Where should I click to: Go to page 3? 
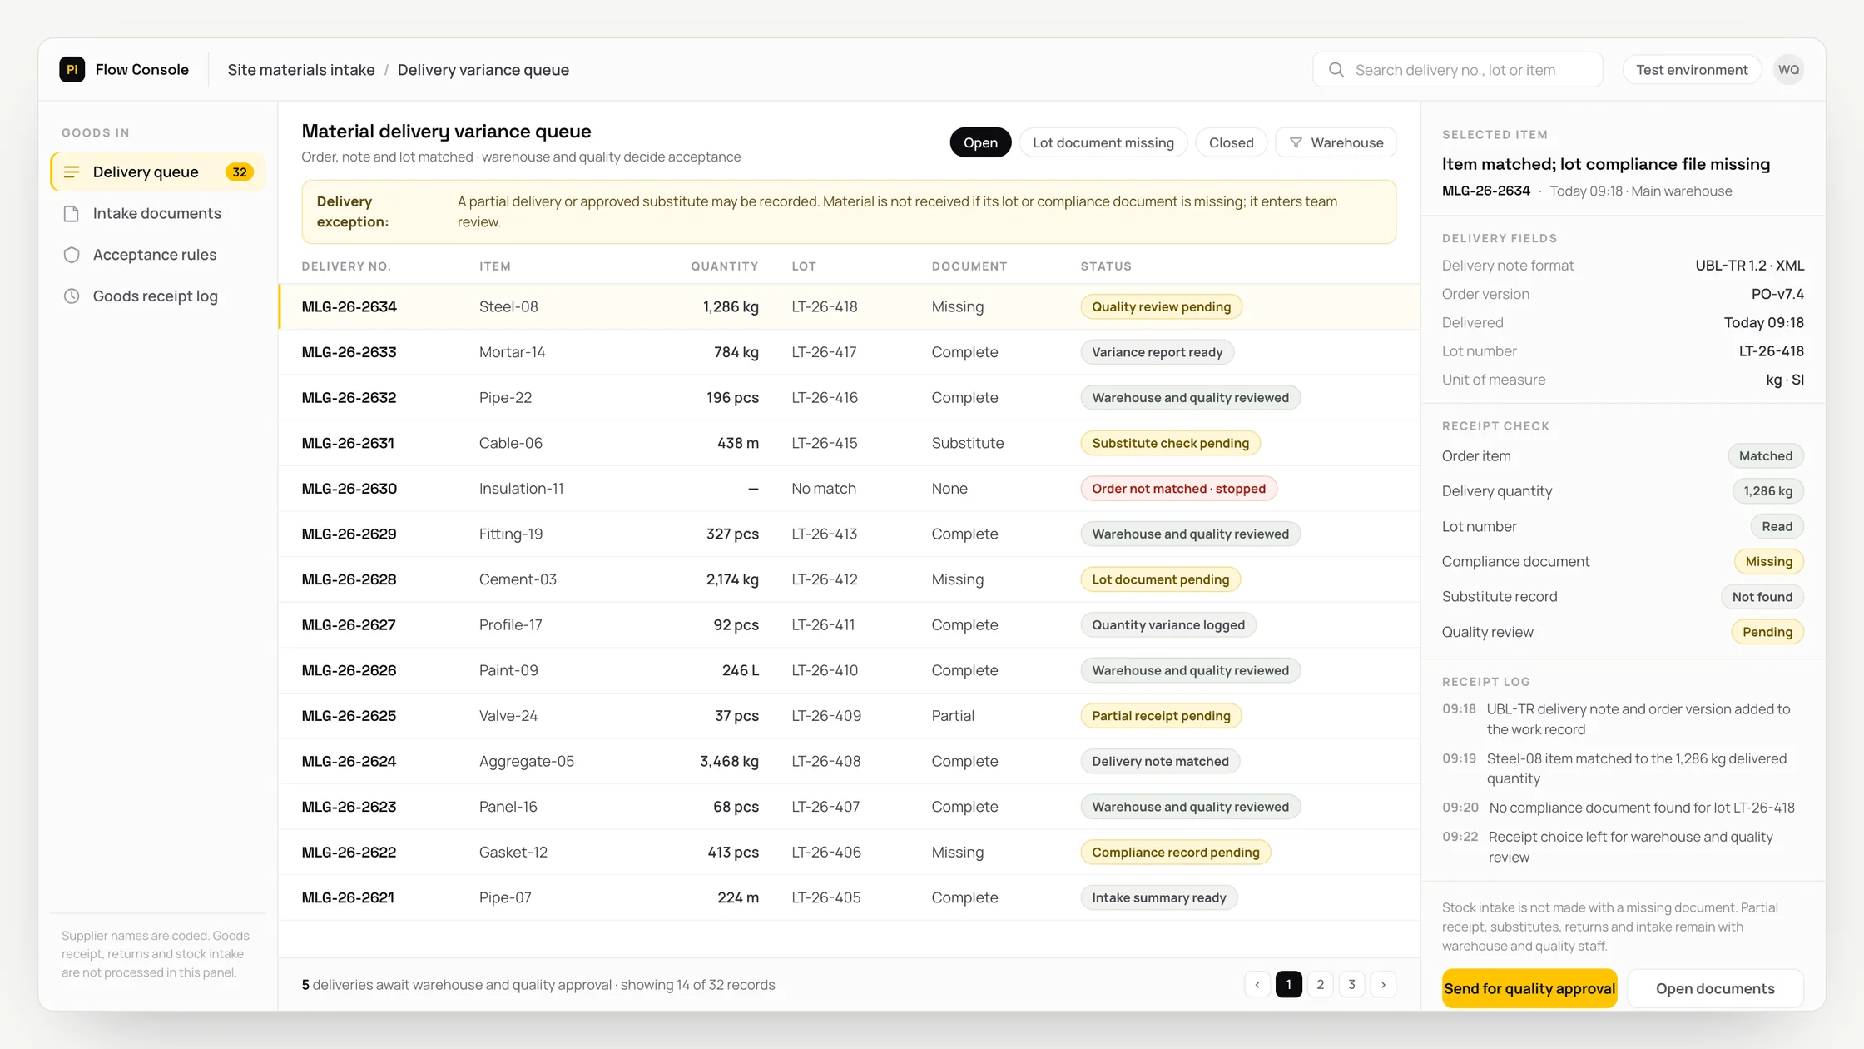coord(1351,985)
